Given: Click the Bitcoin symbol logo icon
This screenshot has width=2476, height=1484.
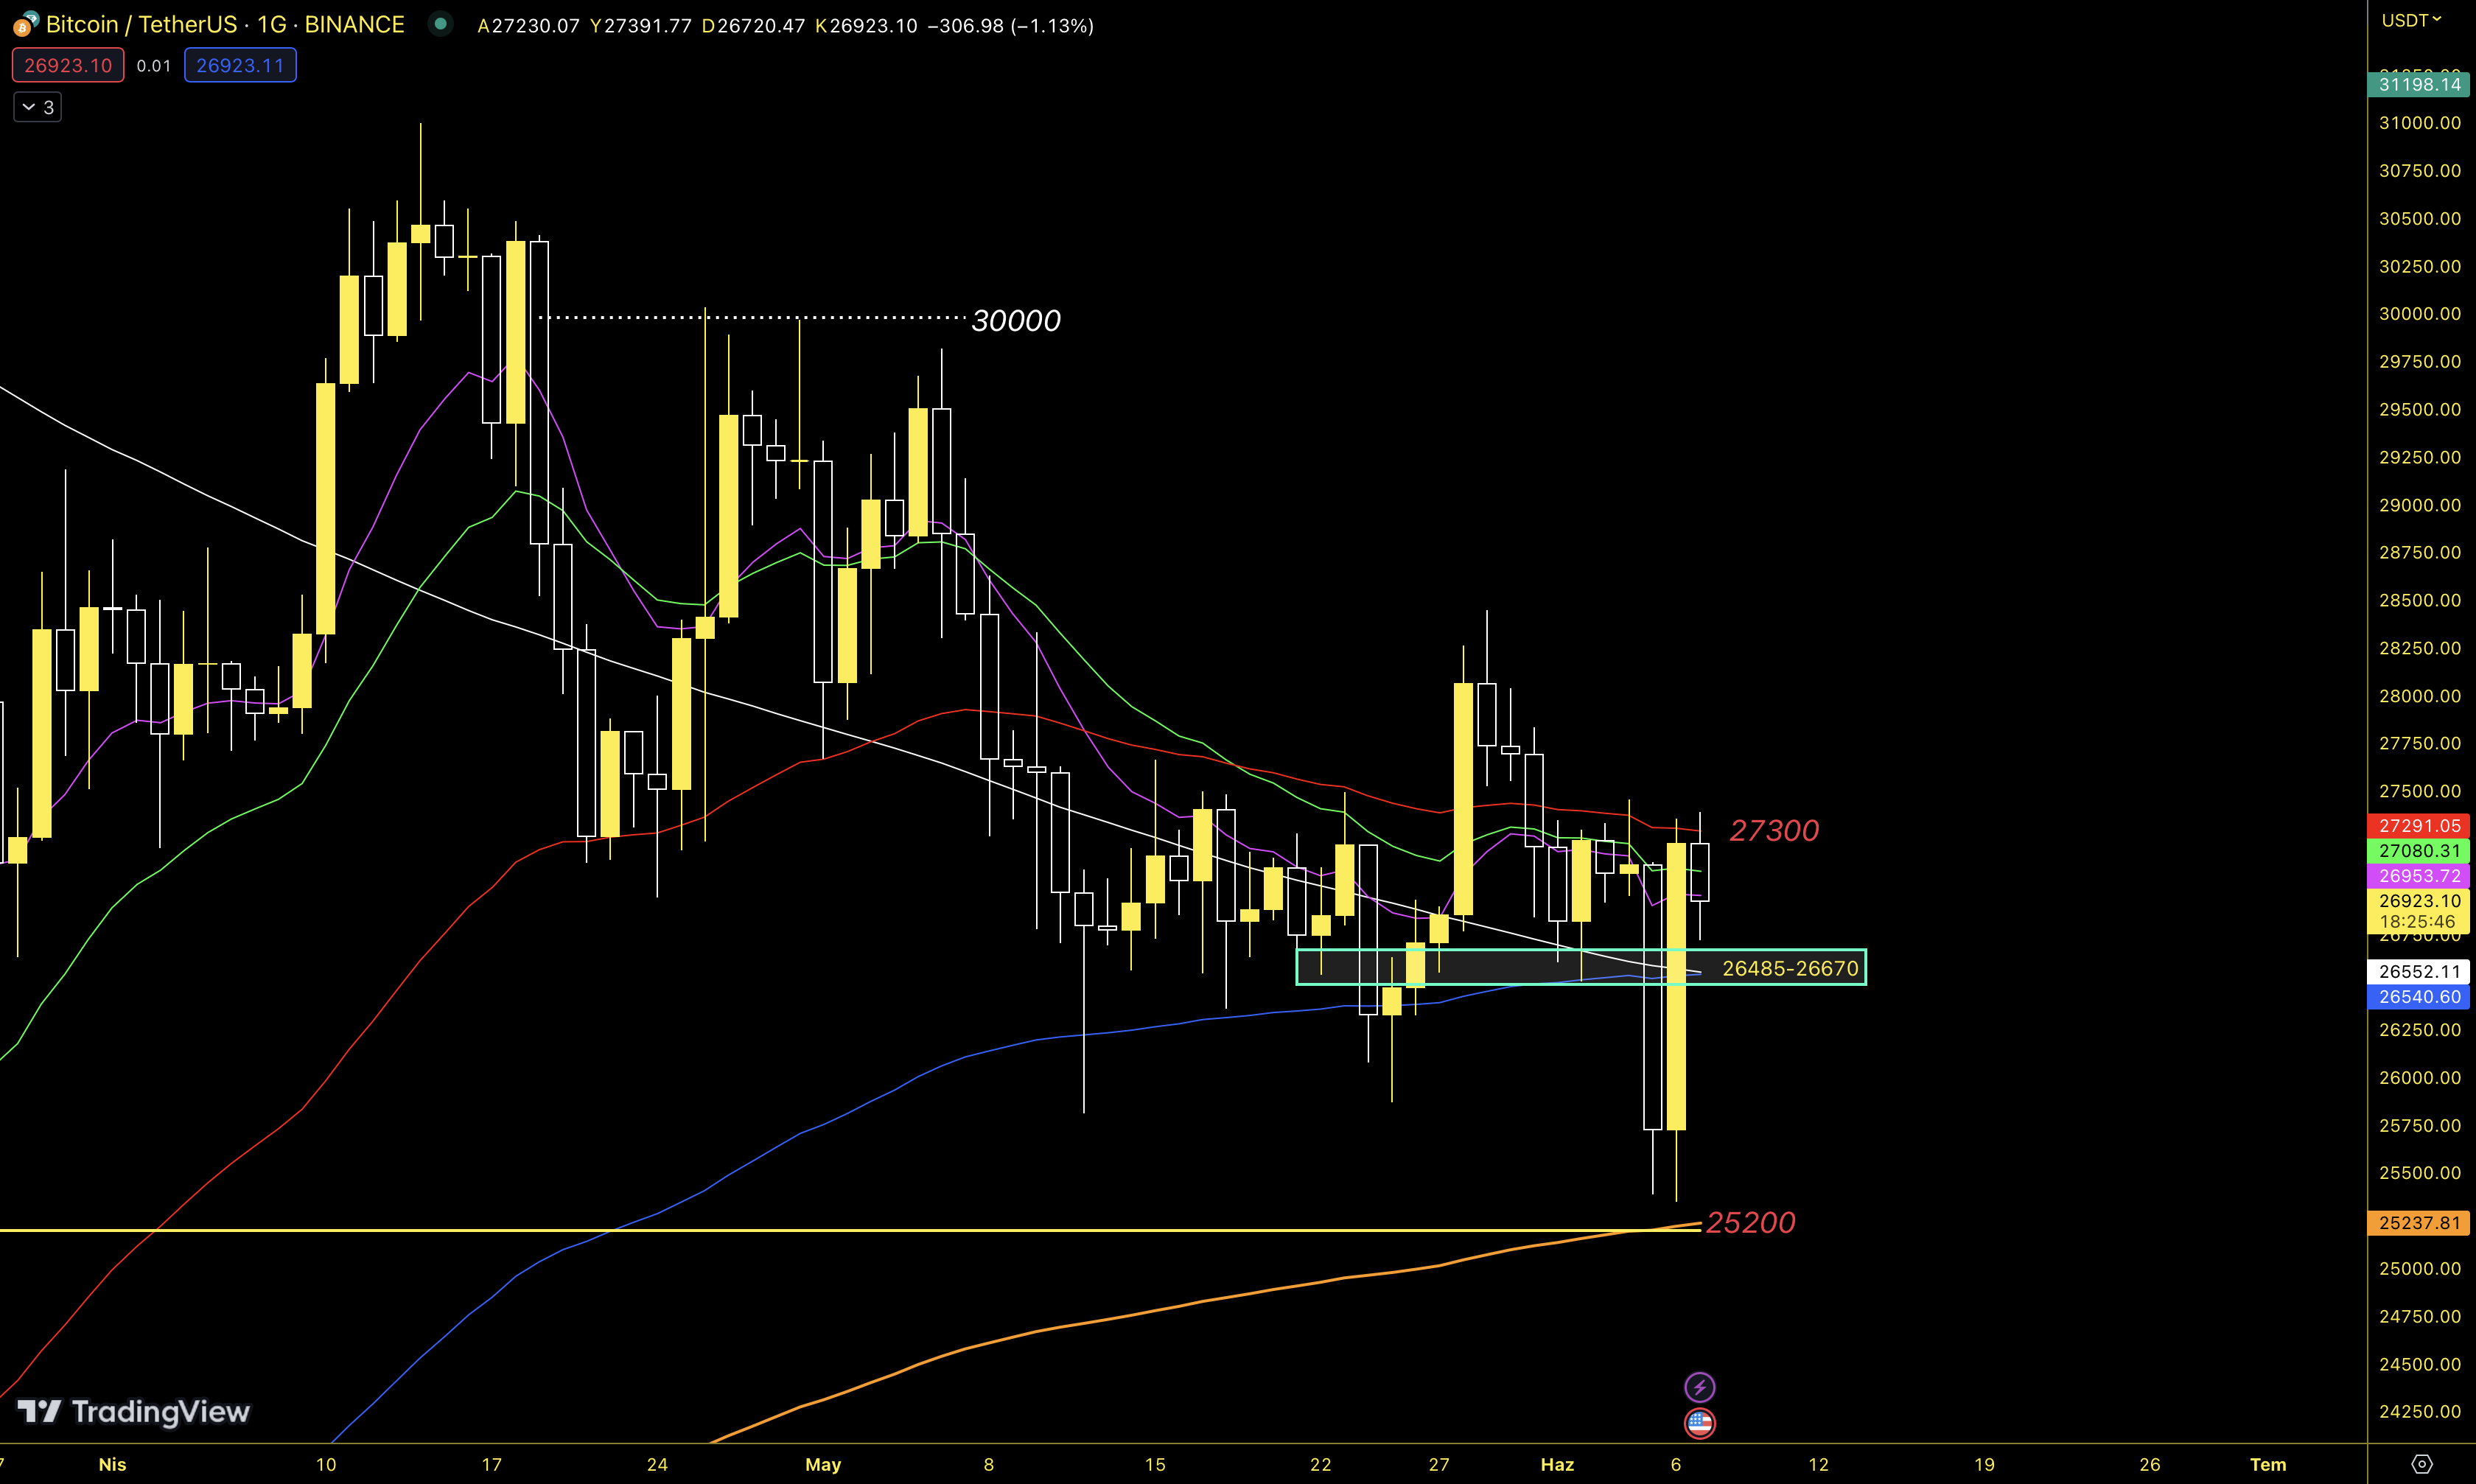Looking at the screenshot, I should [25, 23].
